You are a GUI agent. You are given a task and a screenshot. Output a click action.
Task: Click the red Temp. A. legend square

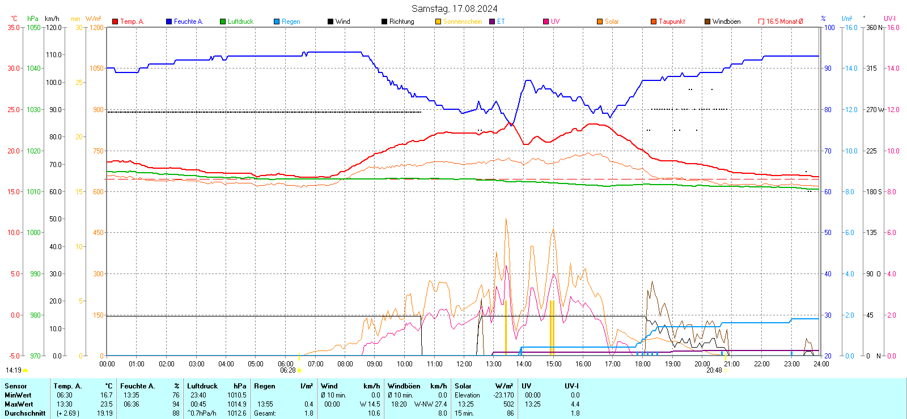[115, 22]
